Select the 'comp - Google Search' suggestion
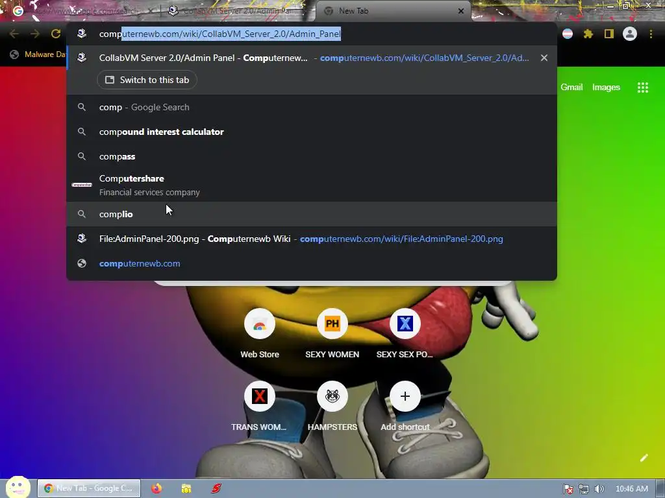The height and width of the screenshot is (498, 665). pyautogui.click(x=312, y=107)
